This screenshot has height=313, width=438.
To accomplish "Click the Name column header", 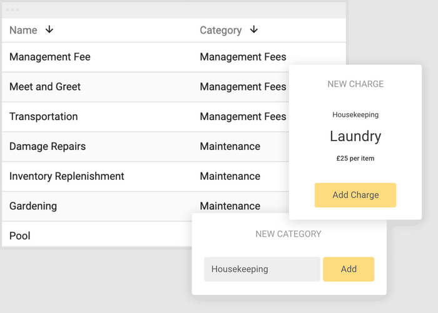I will point(23,30).
